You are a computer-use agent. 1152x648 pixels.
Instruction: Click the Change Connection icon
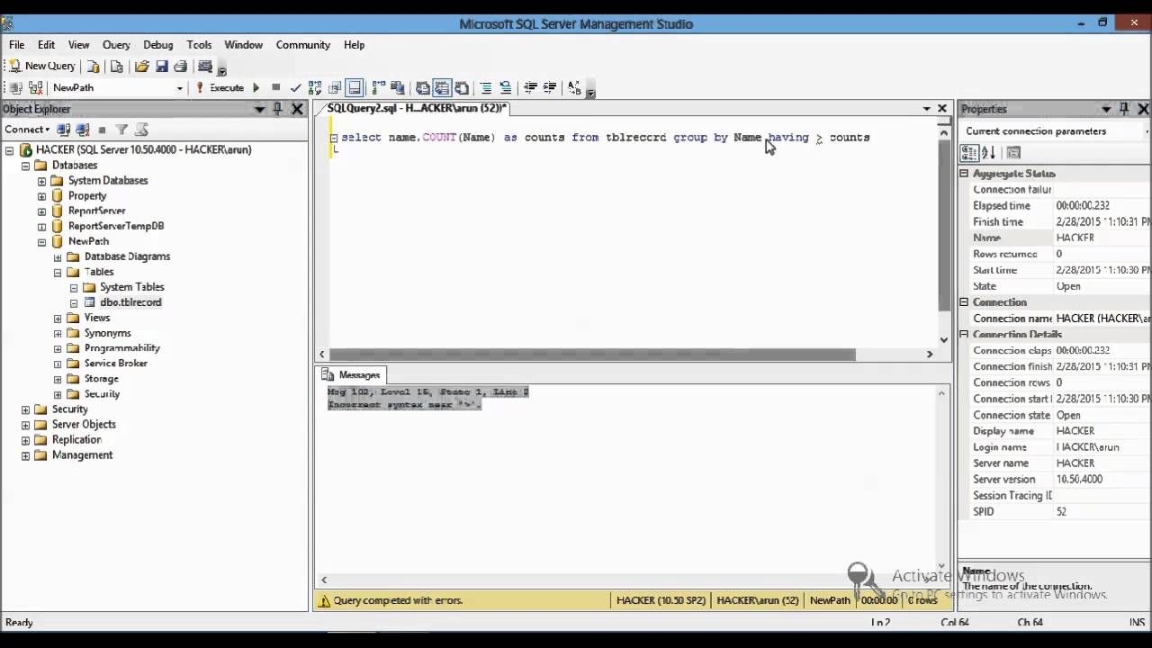(x=36, y=87)
